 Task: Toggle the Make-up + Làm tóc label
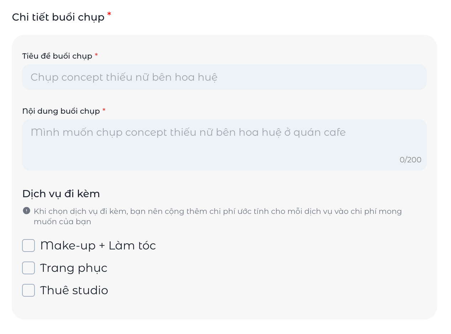coord(97,246)
